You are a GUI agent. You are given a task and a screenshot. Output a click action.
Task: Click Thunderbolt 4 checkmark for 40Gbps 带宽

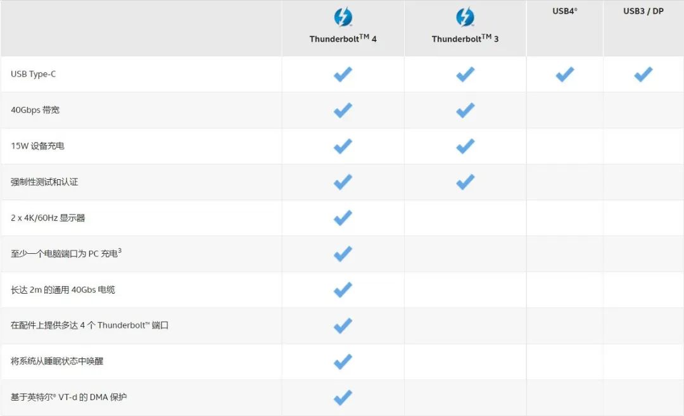[x=343, y=110]
